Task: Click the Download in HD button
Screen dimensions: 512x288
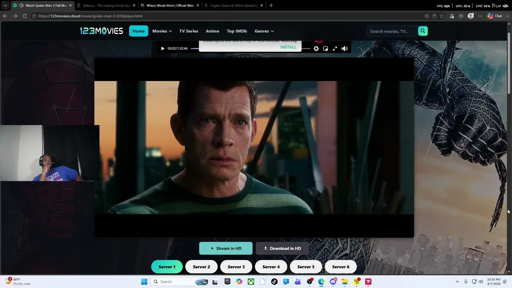Action: click(x=282, y=248)
